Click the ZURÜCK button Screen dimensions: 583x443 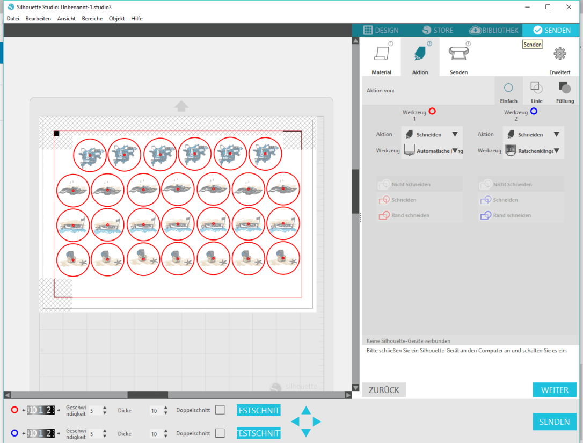(x=384, y=390)
